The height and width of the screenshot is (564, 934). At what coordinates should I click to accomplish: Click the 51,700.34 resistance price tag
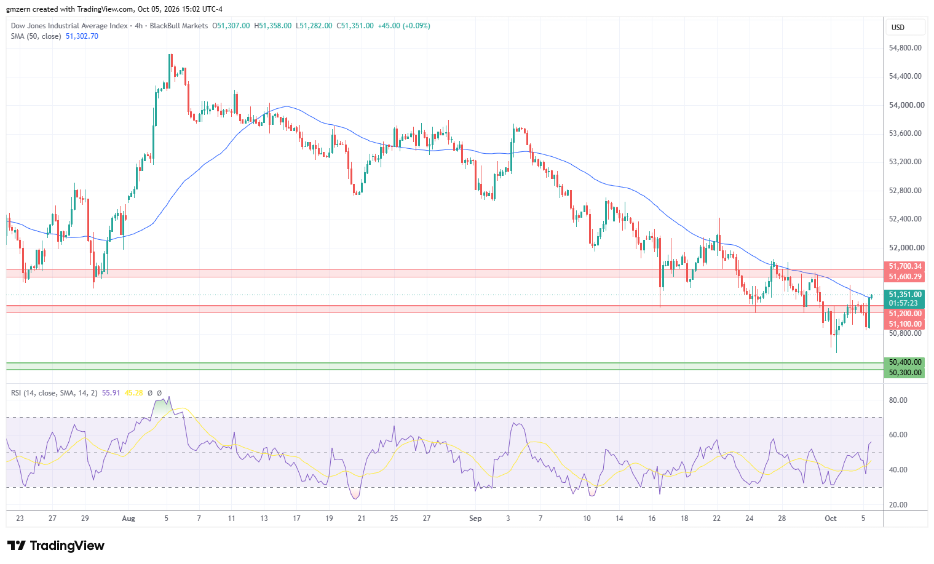905,266
